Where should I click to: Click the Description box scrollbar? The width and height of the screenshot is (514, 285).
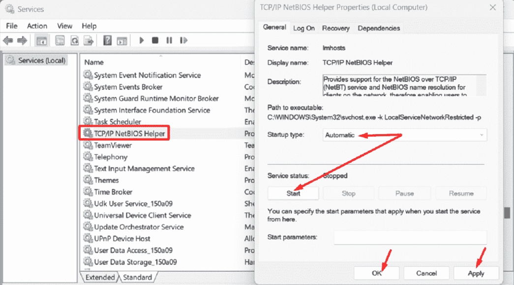click(x=481, y=85)
